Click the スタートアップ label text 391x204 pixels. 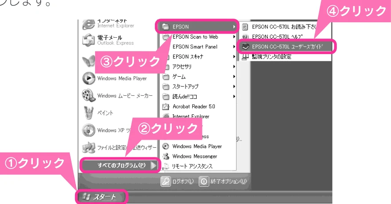coord(186,86)
